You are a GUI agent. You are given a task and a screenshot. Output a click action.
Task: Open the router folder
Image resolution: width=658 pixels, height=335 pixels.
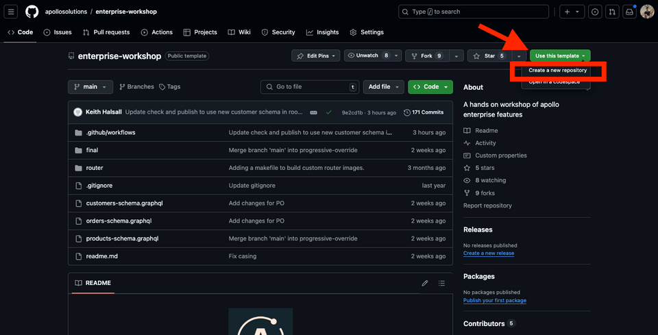(x=95, y=168)
